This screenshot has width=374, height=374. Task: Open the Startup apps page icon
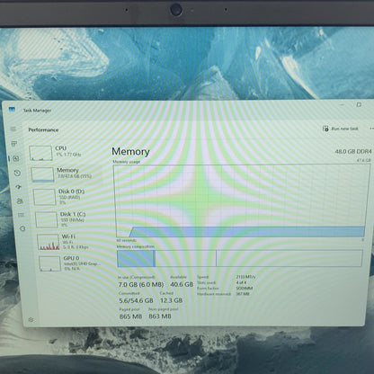[x=19, y=187]
